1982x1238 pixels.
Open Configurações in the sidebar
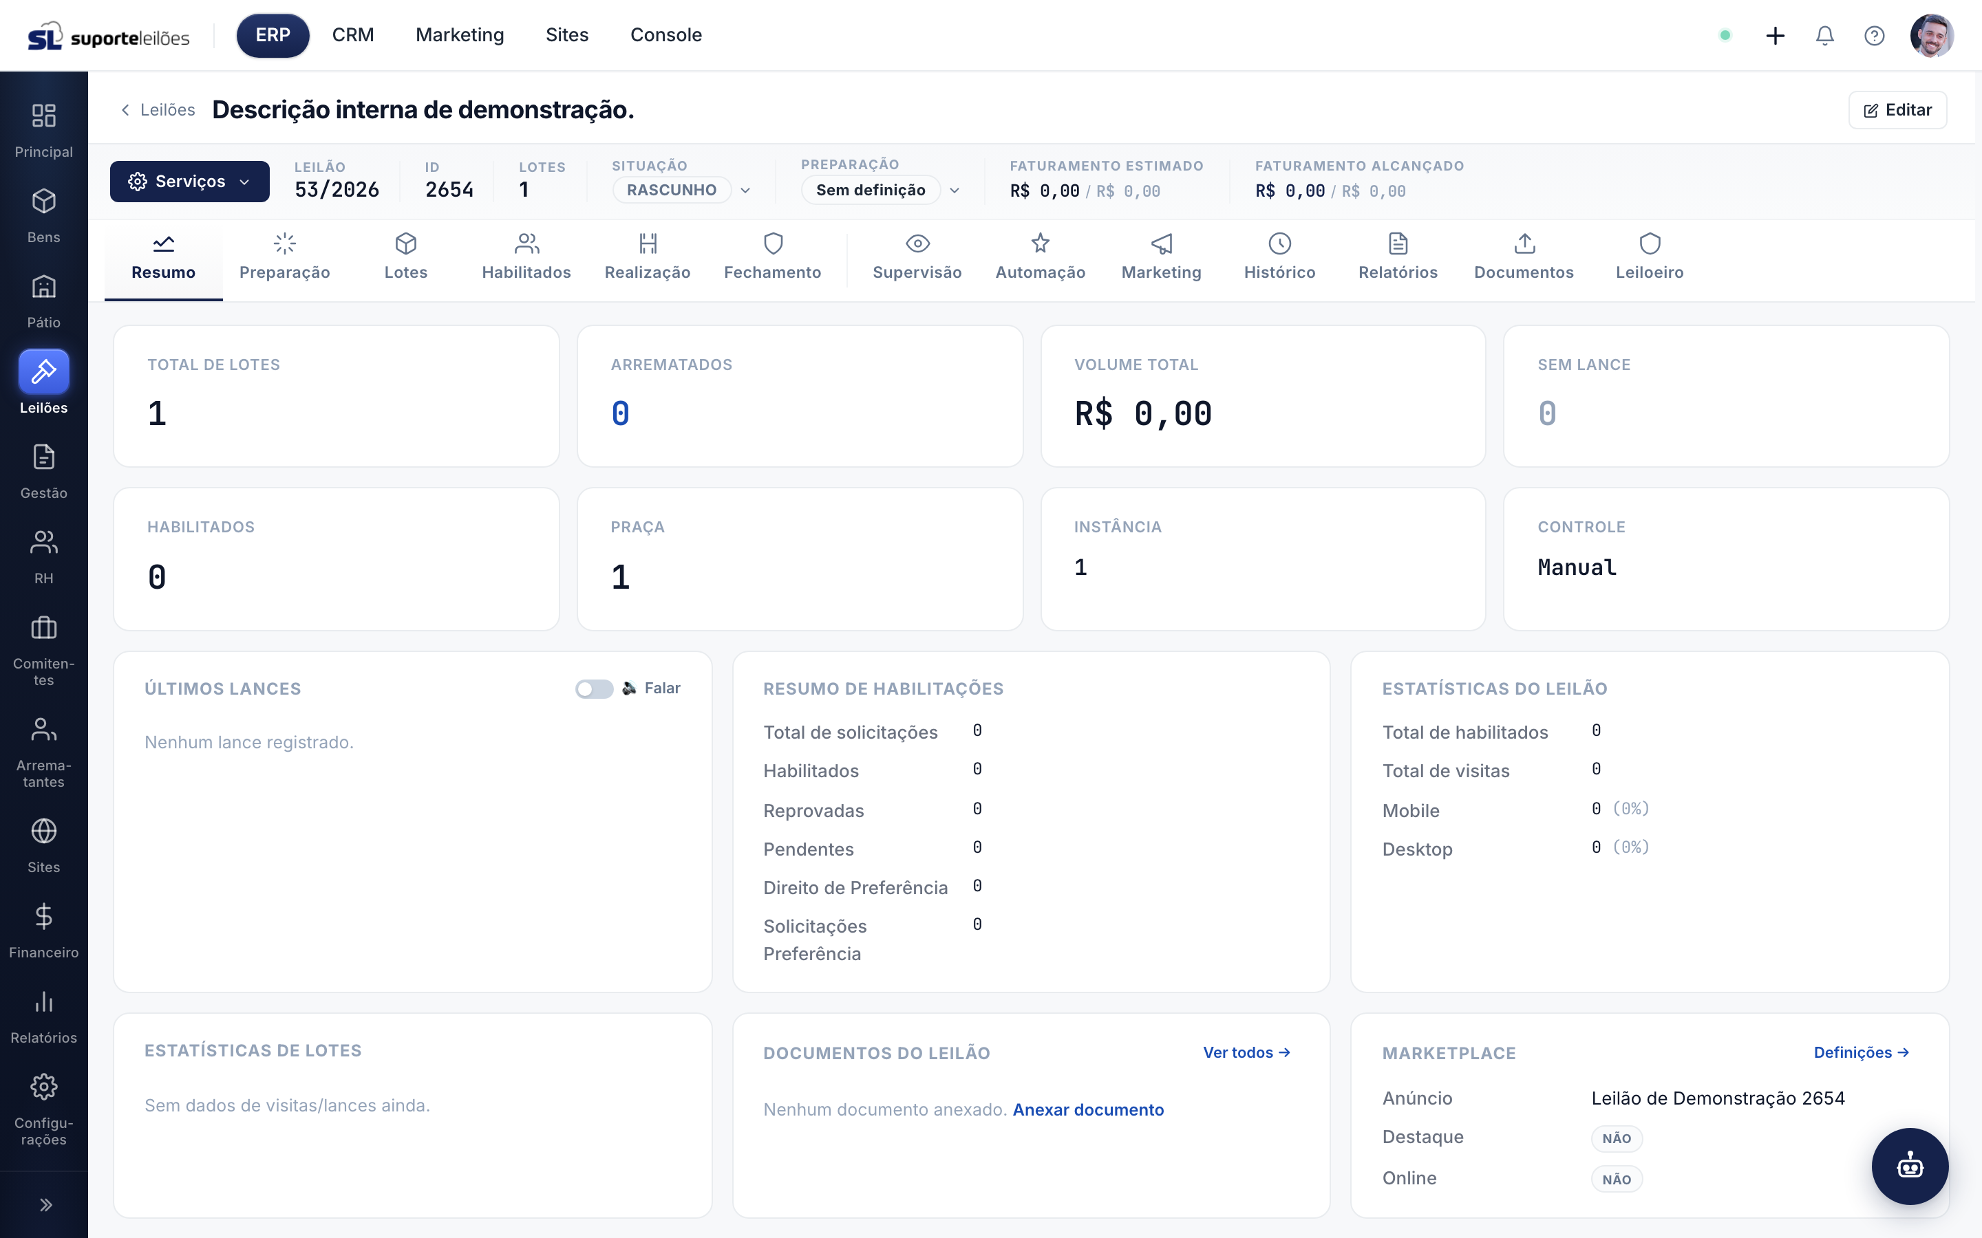(43, 1109)
